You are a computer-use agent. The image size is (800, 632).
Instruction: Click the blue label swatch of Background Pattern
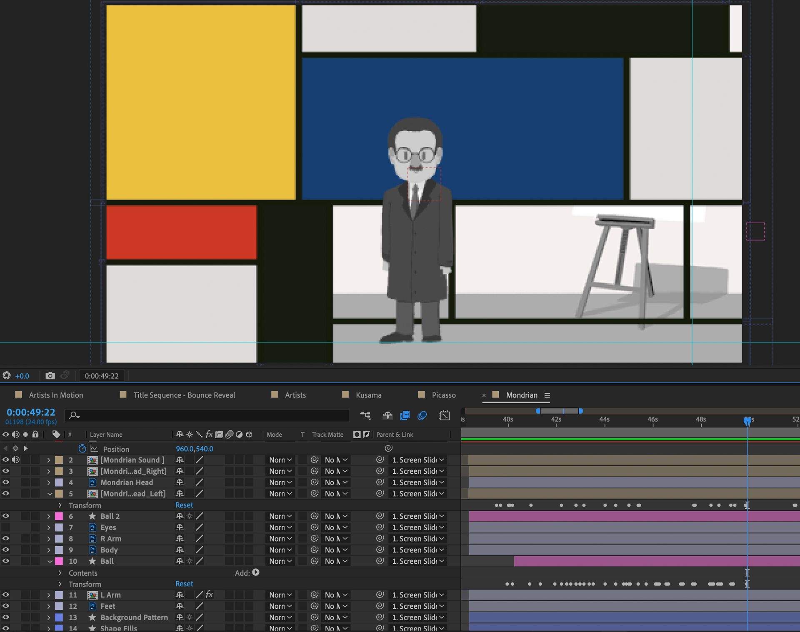[59, 617]
